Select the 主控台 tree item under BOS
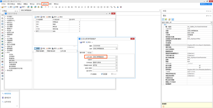The height and width of the screenshot is (108, 213). coord(11,54)
